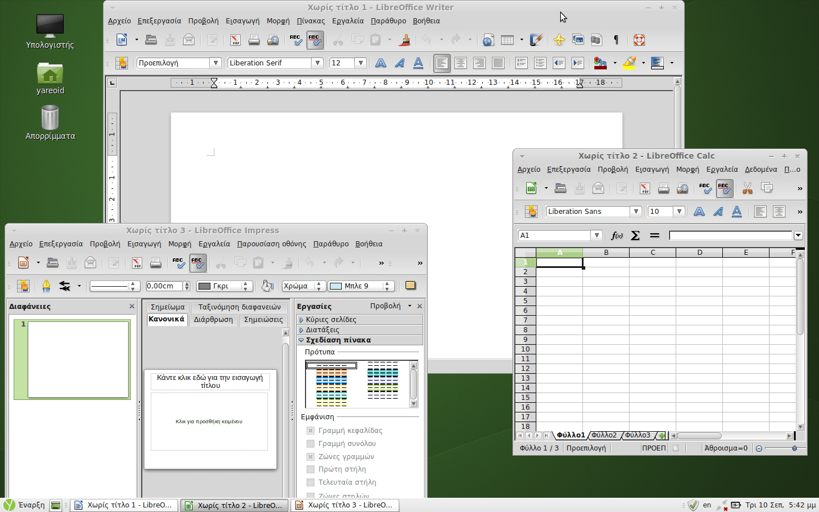Check the Τελευταία στήλη option
819x512 pixels.
pos(311,482)
